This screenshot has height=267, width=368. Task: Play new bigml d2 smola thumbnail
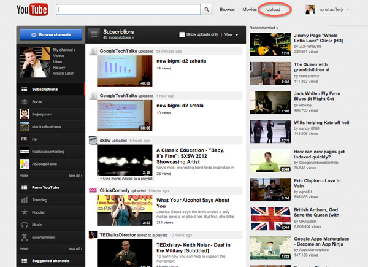pos(125,115)
